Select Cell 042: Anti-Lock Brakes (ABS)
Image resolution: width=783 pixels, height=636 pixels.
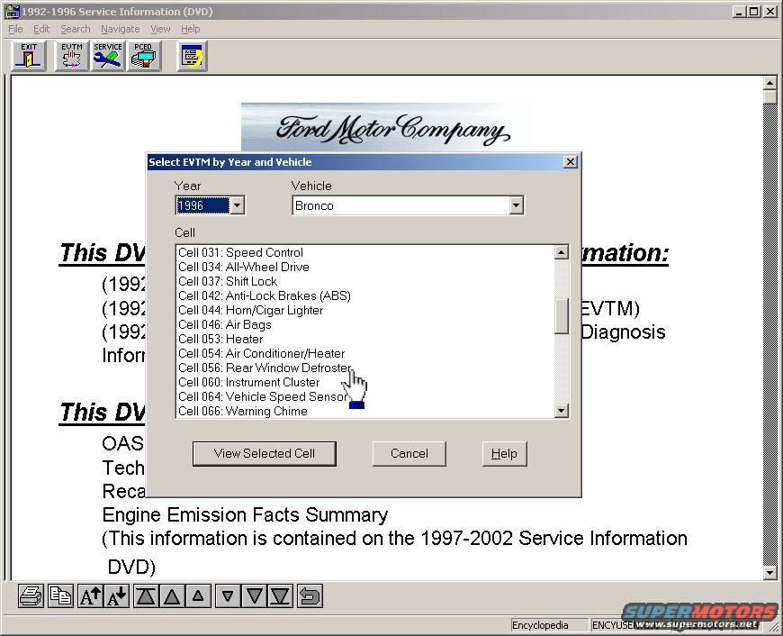pos(264,295)
